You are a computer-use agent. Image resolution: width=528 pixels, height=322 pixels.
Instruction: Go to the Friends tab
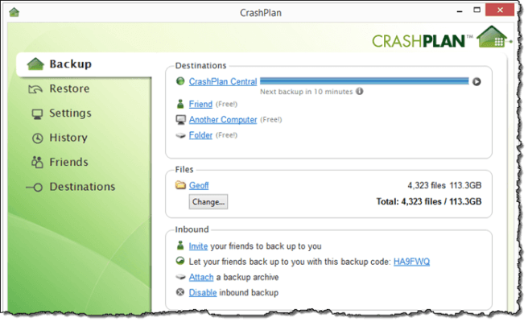(x=68, y=162)
